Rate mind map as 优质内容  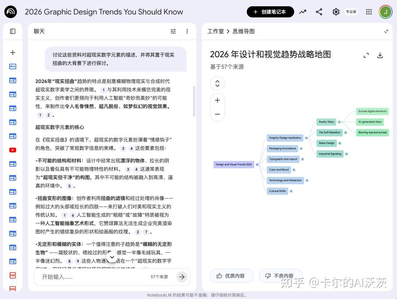(232, 276)
